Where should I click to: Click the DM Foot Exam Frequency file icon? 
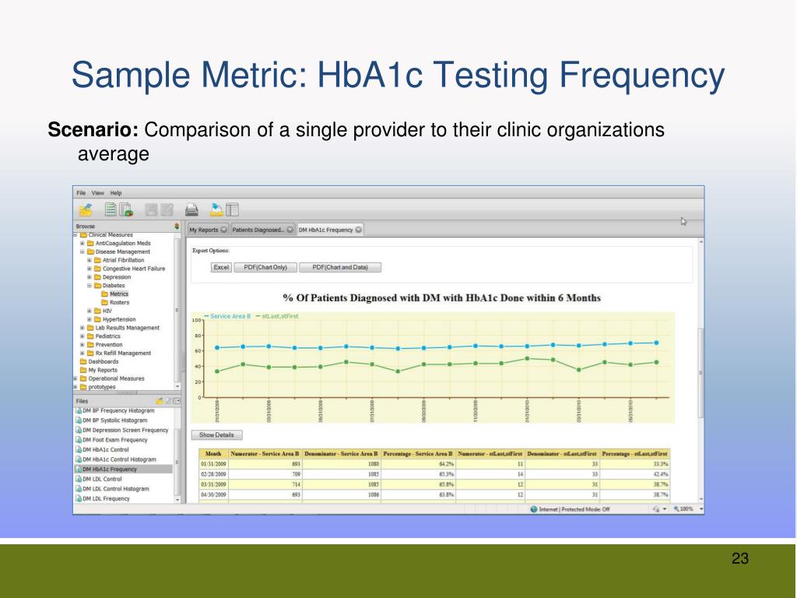(x=79, y=440)
